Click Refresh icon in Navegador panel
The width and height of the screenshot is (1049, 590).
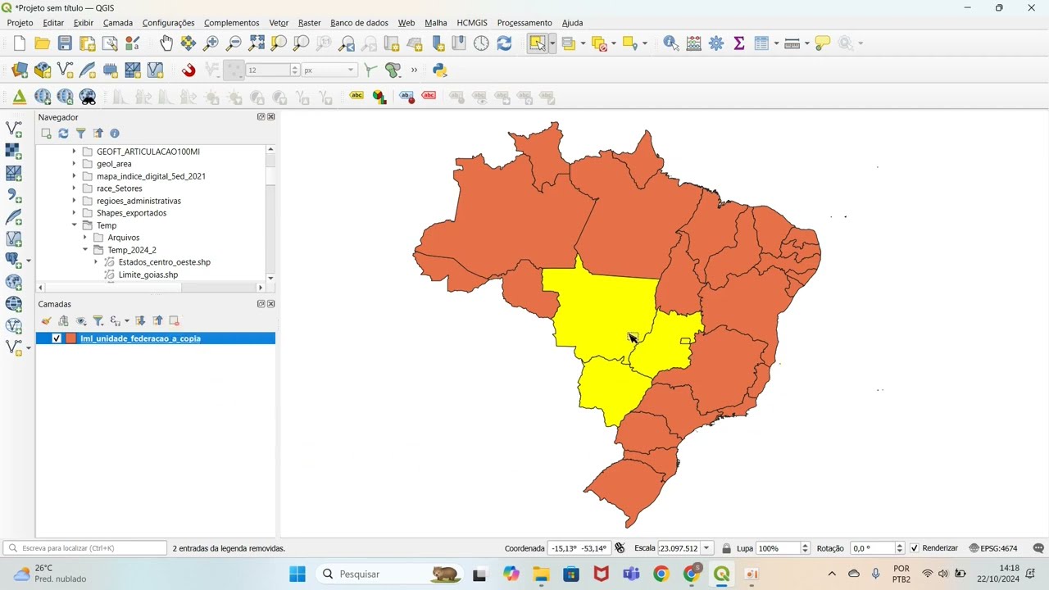[63, 134]
